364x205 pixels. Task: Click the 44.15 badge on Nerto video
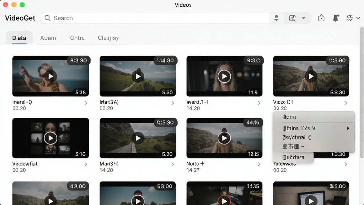coord(253,122)
